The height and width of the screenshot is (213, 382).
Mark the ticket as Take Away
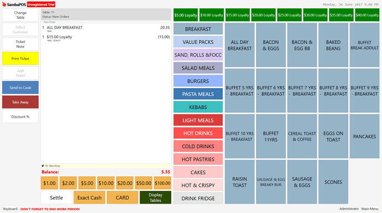(x=20, y=102)
